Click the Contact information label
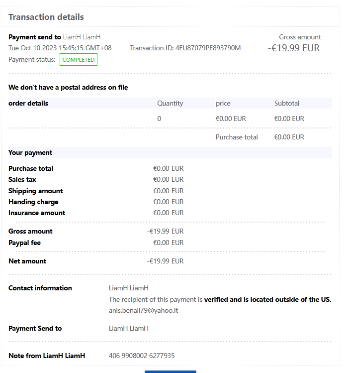This screenshot has height=373, width=345. (x=40, y=288)
